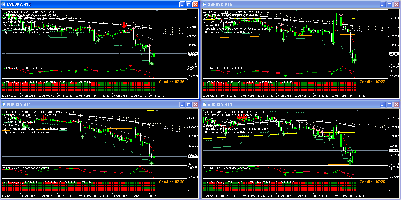Click 'THVTrix v4.01 -0.0002873 -0.0004430' label
Viewport: 401px width, 200px height.
[227, 168]
